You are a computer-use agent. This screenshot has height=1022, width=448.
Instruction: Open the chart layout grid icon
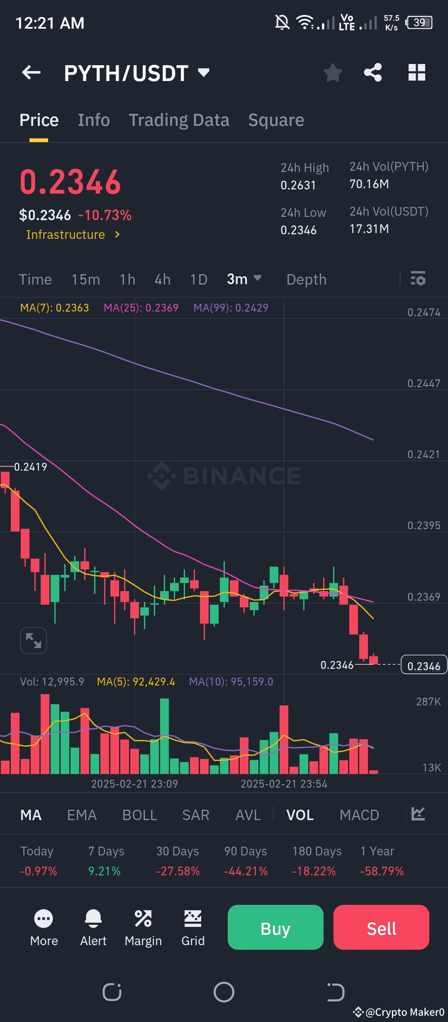tap(416, 72)
